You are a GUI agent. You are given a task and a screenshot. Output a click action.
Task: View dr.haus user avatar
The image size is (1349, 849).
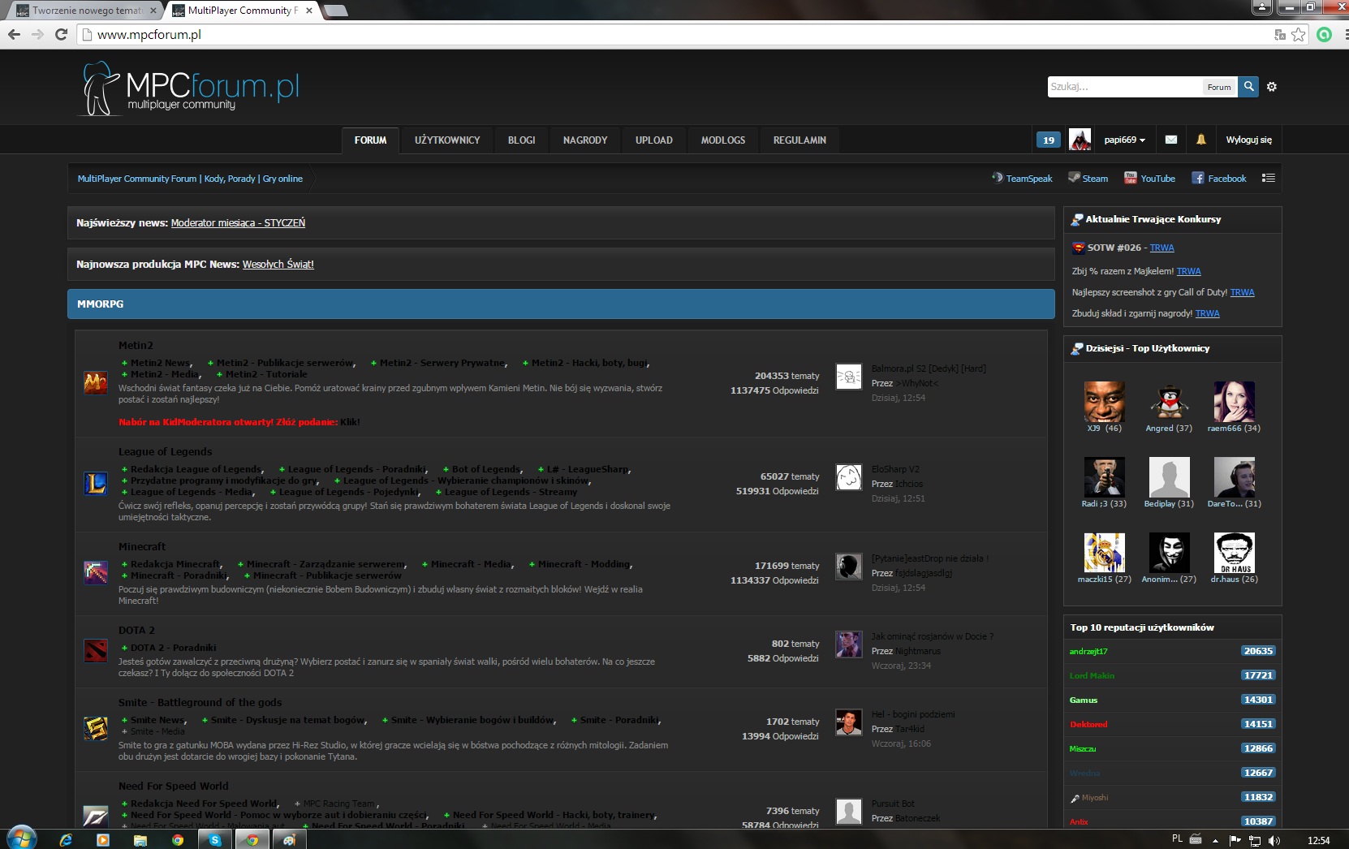pyautogui.click(x=1234, y=553)
